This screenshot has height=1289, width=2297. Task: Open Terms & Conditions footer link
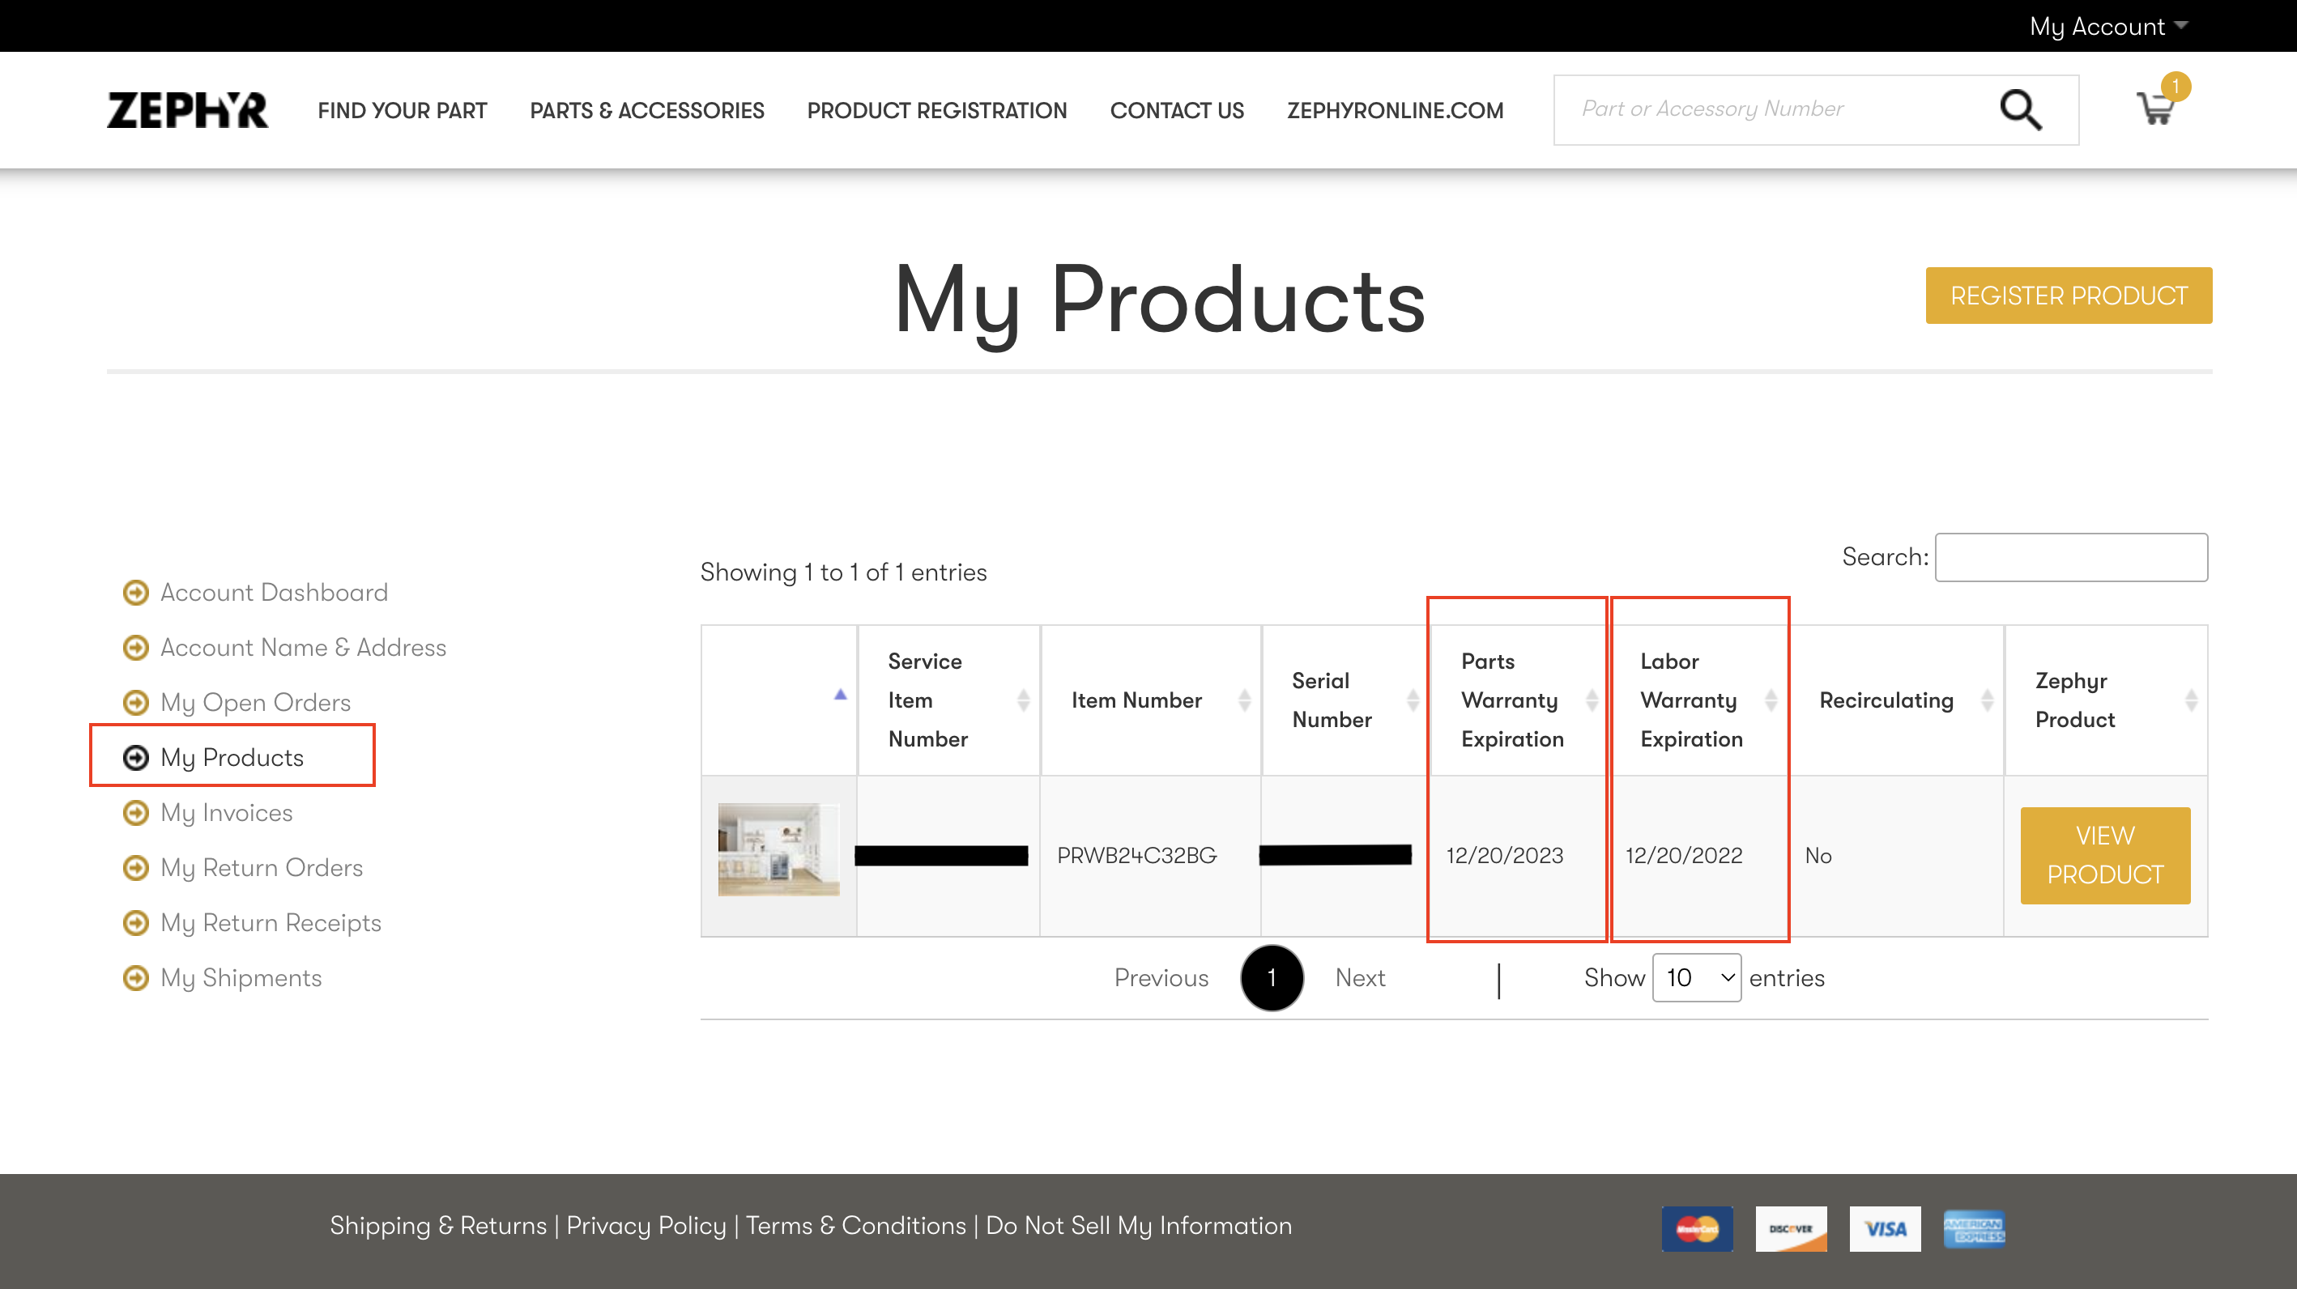point(856,1226)
